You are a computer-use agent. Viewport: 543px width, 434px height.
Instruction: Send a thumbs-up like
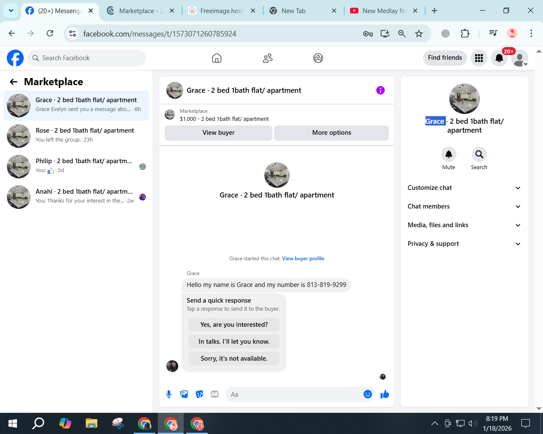(x=385, y=395)
